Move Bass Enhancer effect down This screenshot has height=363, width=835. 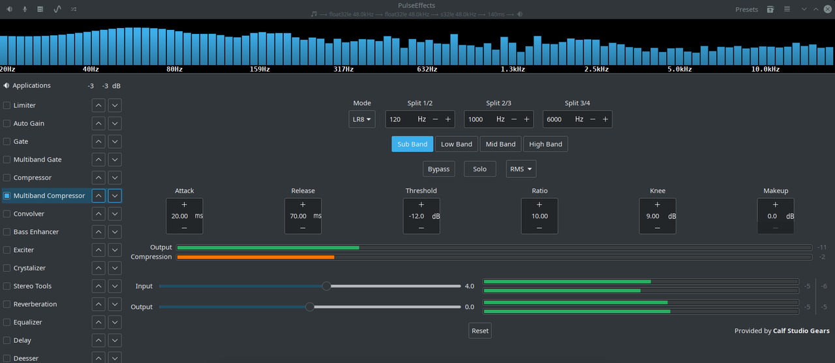[x=115, y=231]
